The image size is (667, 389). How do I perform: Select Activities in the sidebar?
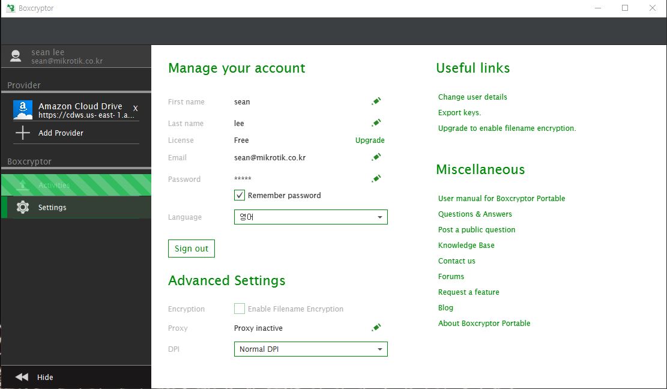coord(76,185)
